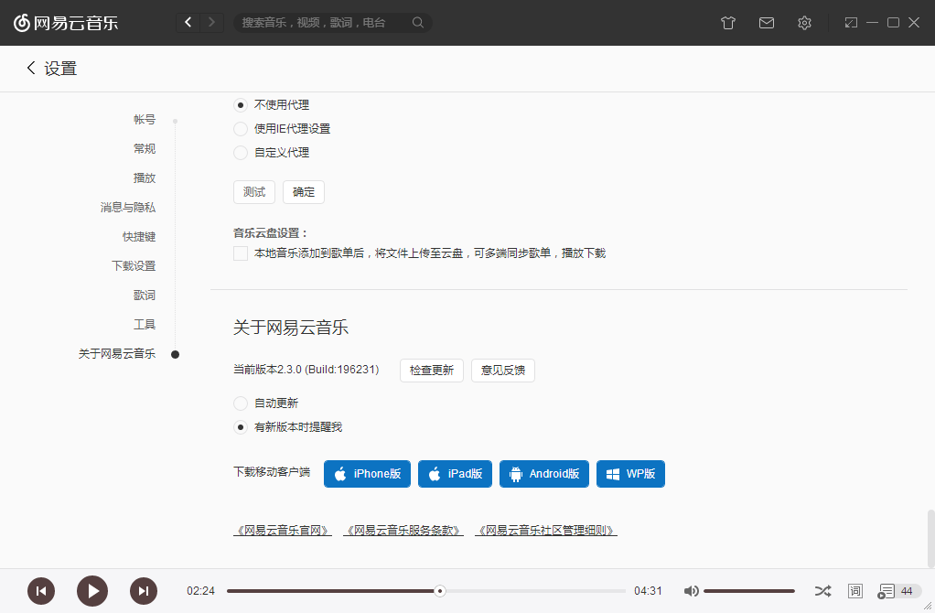Image resolution: width=935 pixels, height=613 pixels.
Task: Click 检查更新 button
Action: [432, 371]
